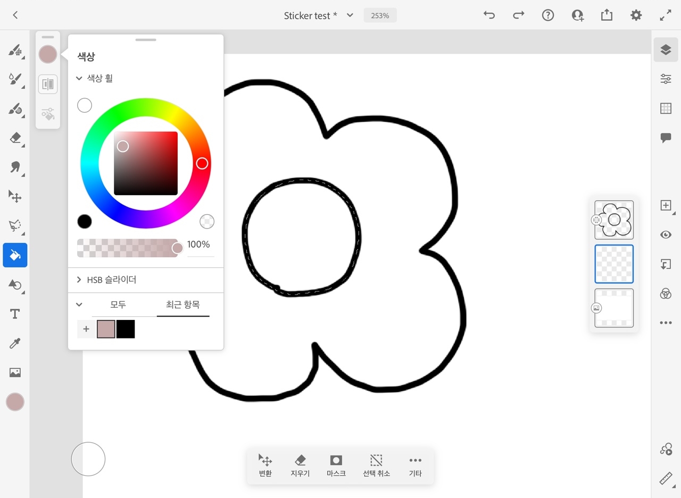Select the Paint Bucket fill tool

[15, 255]
